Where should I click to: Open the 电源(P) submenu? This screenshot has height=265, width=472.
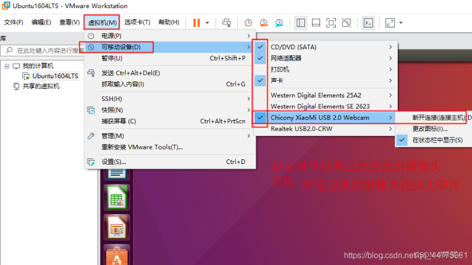[x=170, y=36]
